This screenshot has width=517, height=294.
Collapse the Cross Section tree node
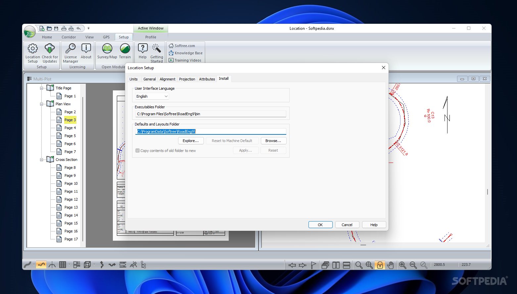pyautogui.click(x=42, y=160)
